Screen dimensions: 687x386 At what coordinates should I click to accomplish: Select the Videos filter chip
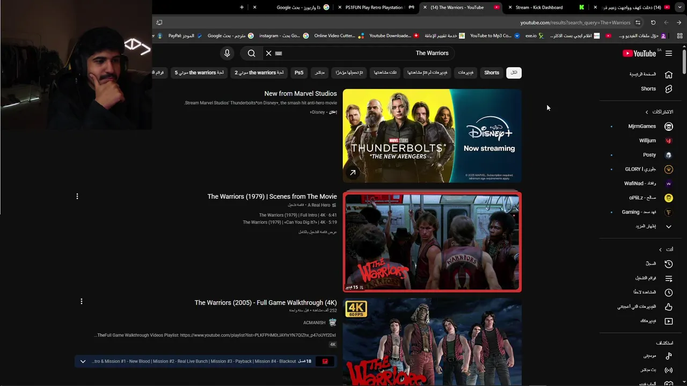pos(466,72)
